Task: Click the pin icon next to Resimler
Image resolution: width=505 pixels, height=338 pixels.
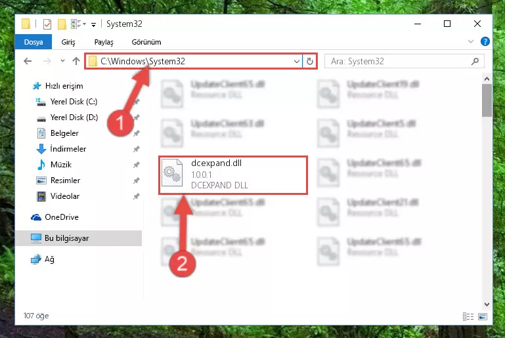Action: (x=137, y=180)
